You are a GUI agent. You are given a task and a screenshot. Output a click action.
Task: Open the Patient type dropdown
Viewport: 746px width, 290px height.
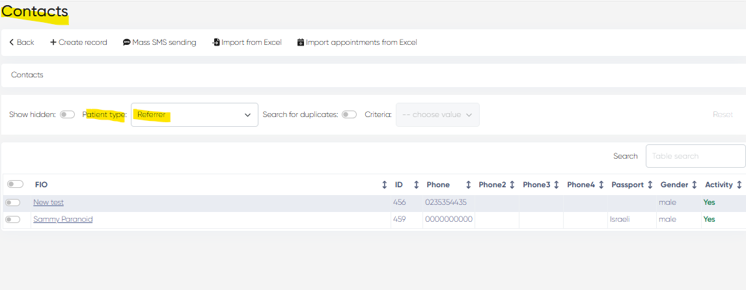[x=194, y=114]
